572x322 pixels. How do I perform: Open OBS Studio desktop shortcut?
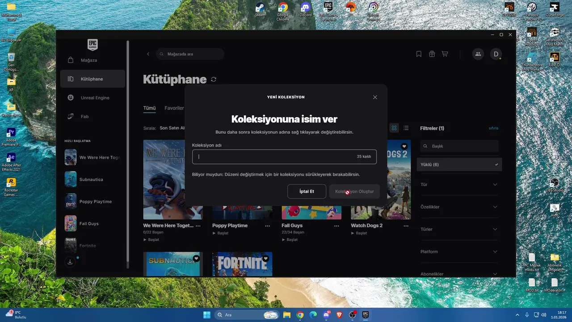(555, 185)
